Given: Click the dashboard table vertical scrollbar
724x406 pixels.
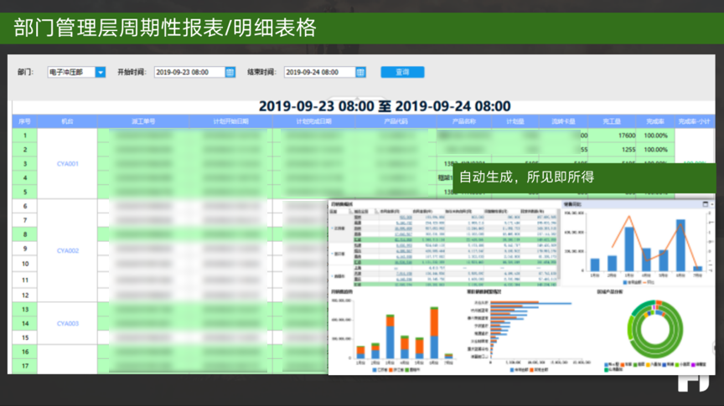Looking at the screenshot, I should [559, 244].
